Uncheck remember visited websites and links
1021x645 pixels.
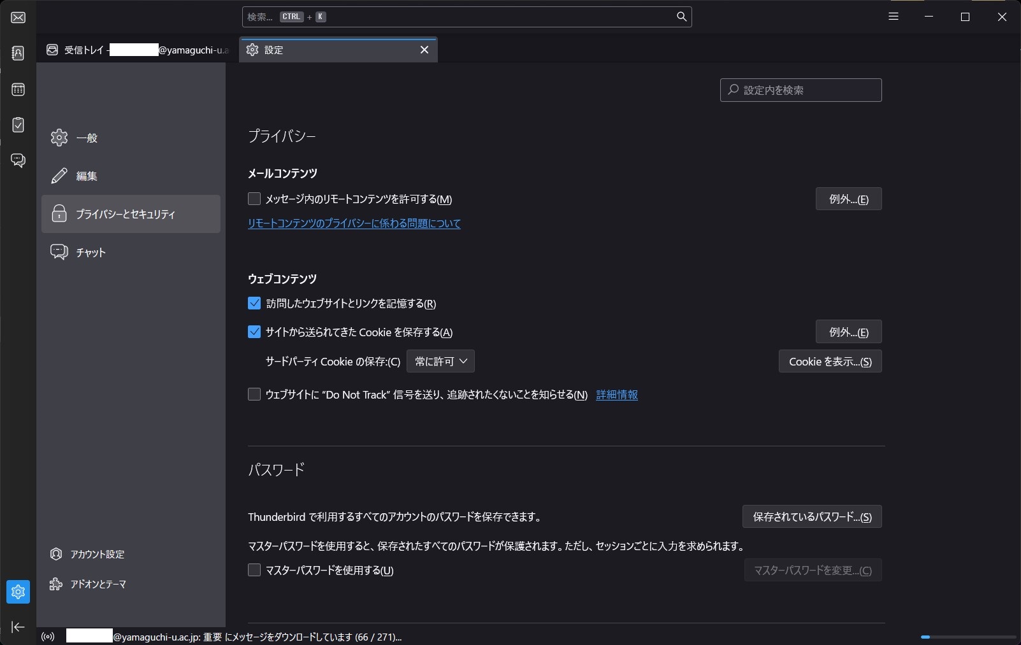(254, 303)
